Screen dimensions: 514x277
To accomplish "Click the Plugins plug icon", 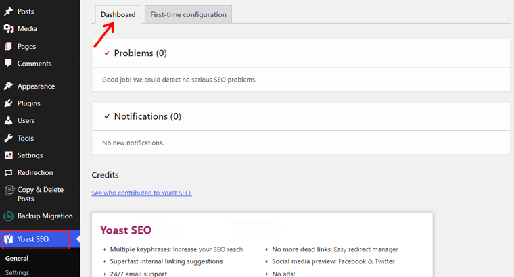I will pyautogui.click(x=9, y=103).
